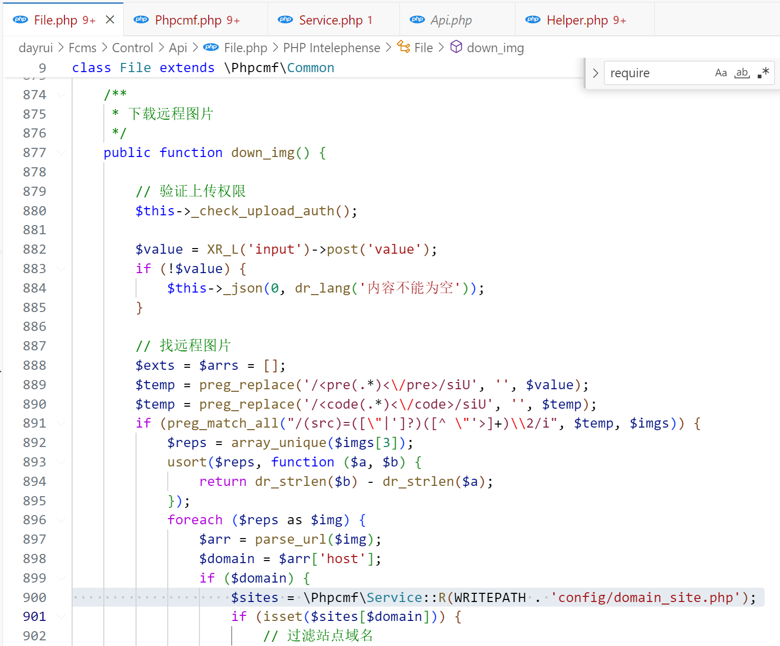Screen dimensions: 780x646
Task: Switch to the Phpcmf.php tab
Action: point(195,20)
